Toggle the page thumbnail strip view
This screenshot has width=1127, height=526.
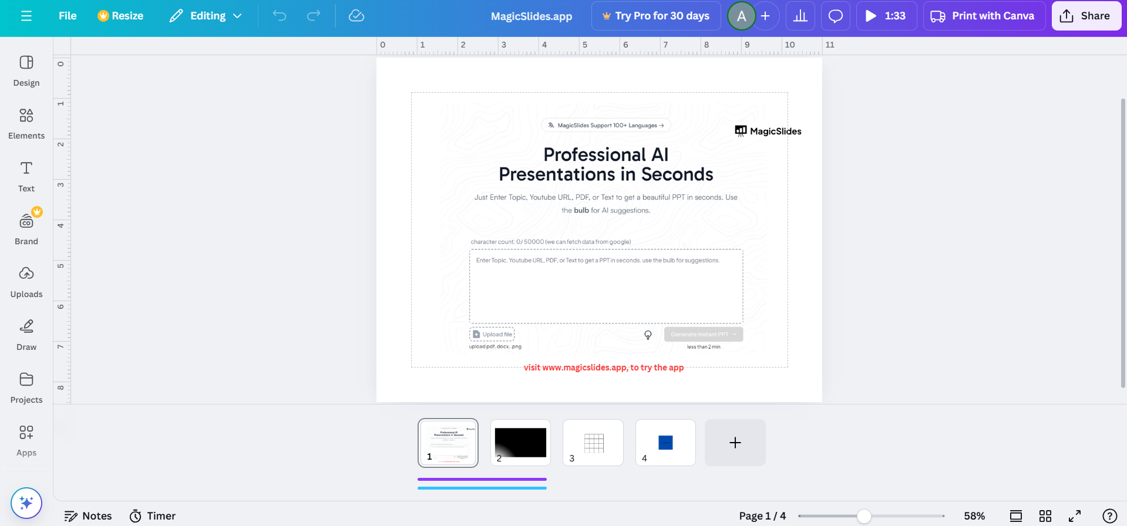point(1016,516)
